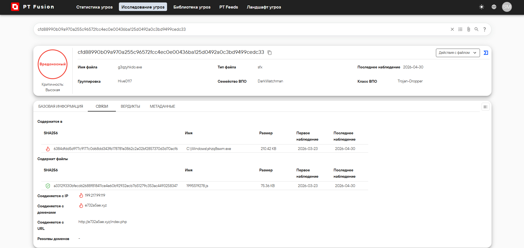
Task: Open Библиотека угроз menu item
Action: pos(192,7)
